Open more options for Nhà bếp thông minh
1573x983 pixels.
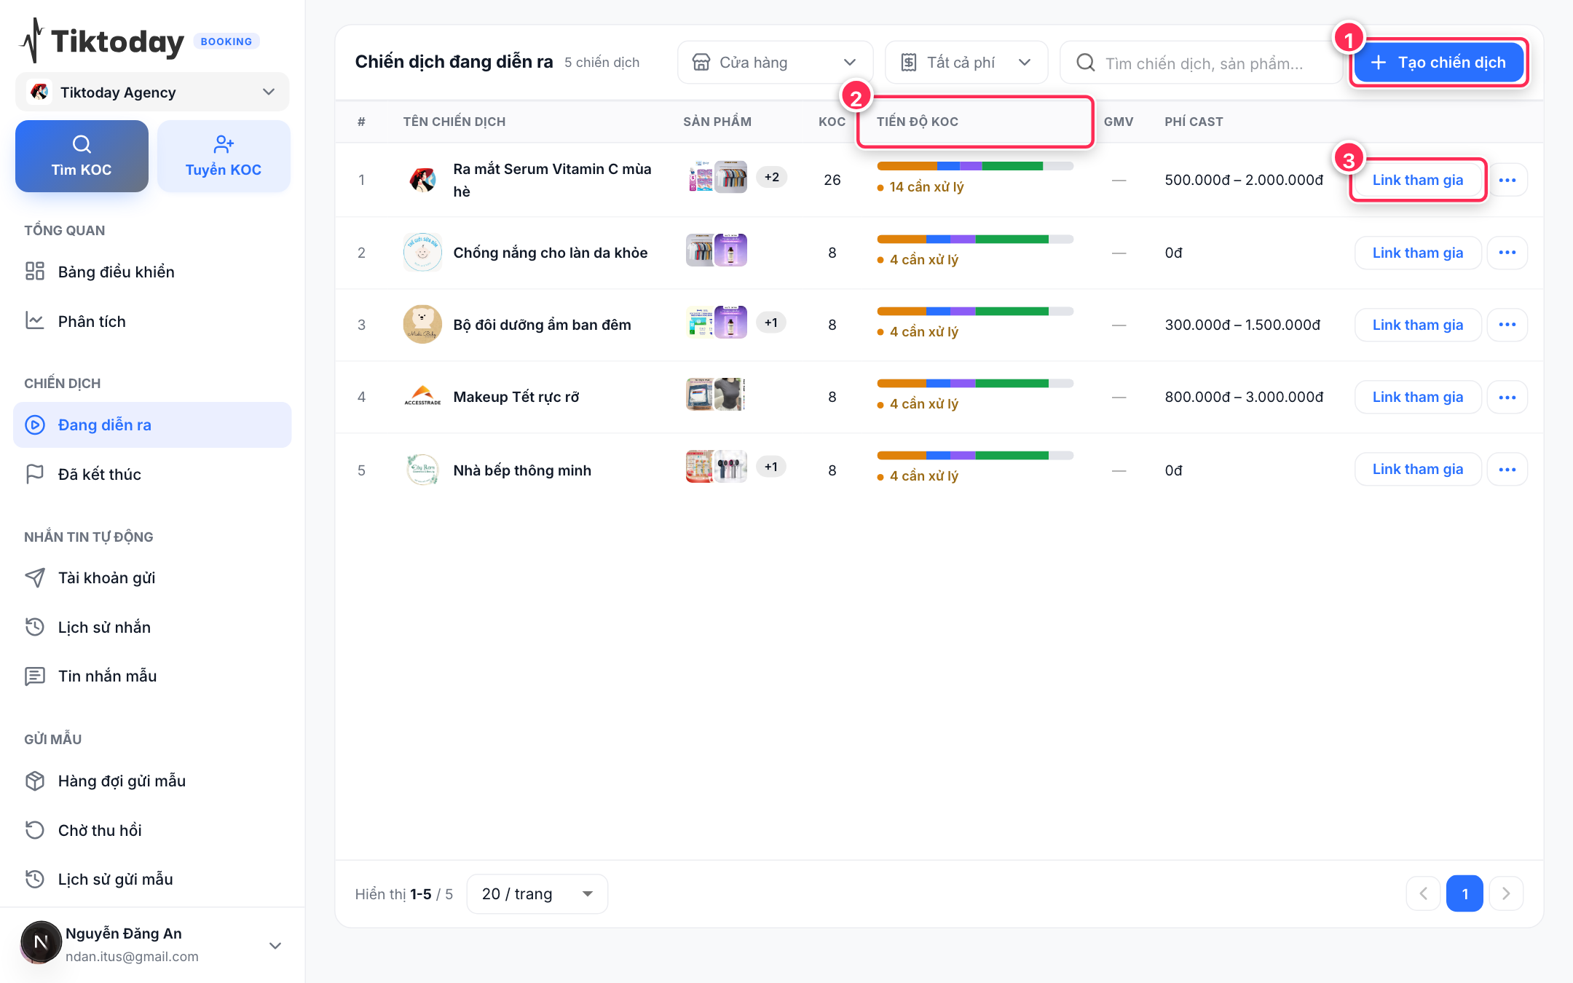tap(1507, 469)
